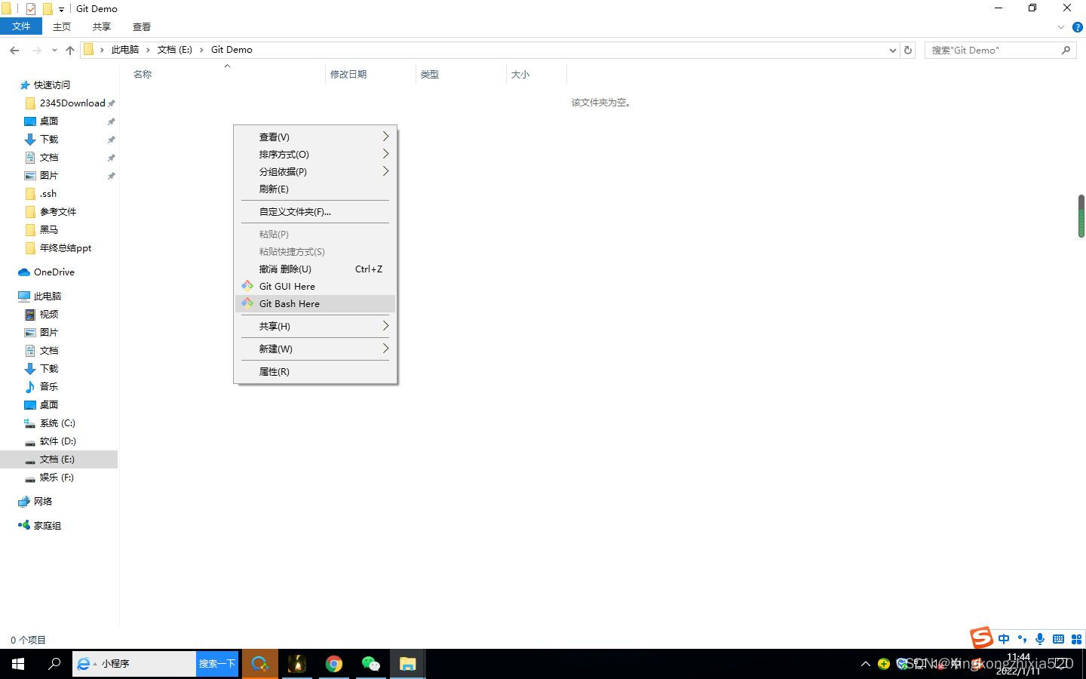Click the Git GUI Here icon
Screen dimensions: 1086x679
pos(247,286)
